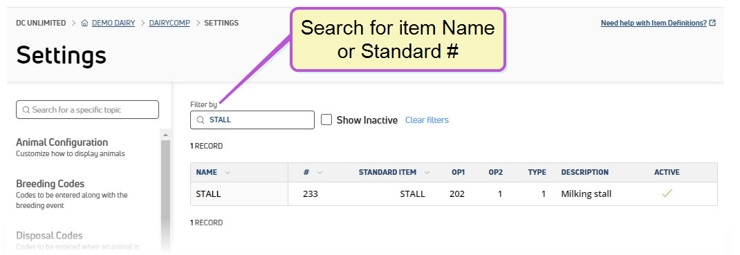Click the home icon beside DEMO DAIRY
Viewport: 740px width, 255px height.
(85, 23)
